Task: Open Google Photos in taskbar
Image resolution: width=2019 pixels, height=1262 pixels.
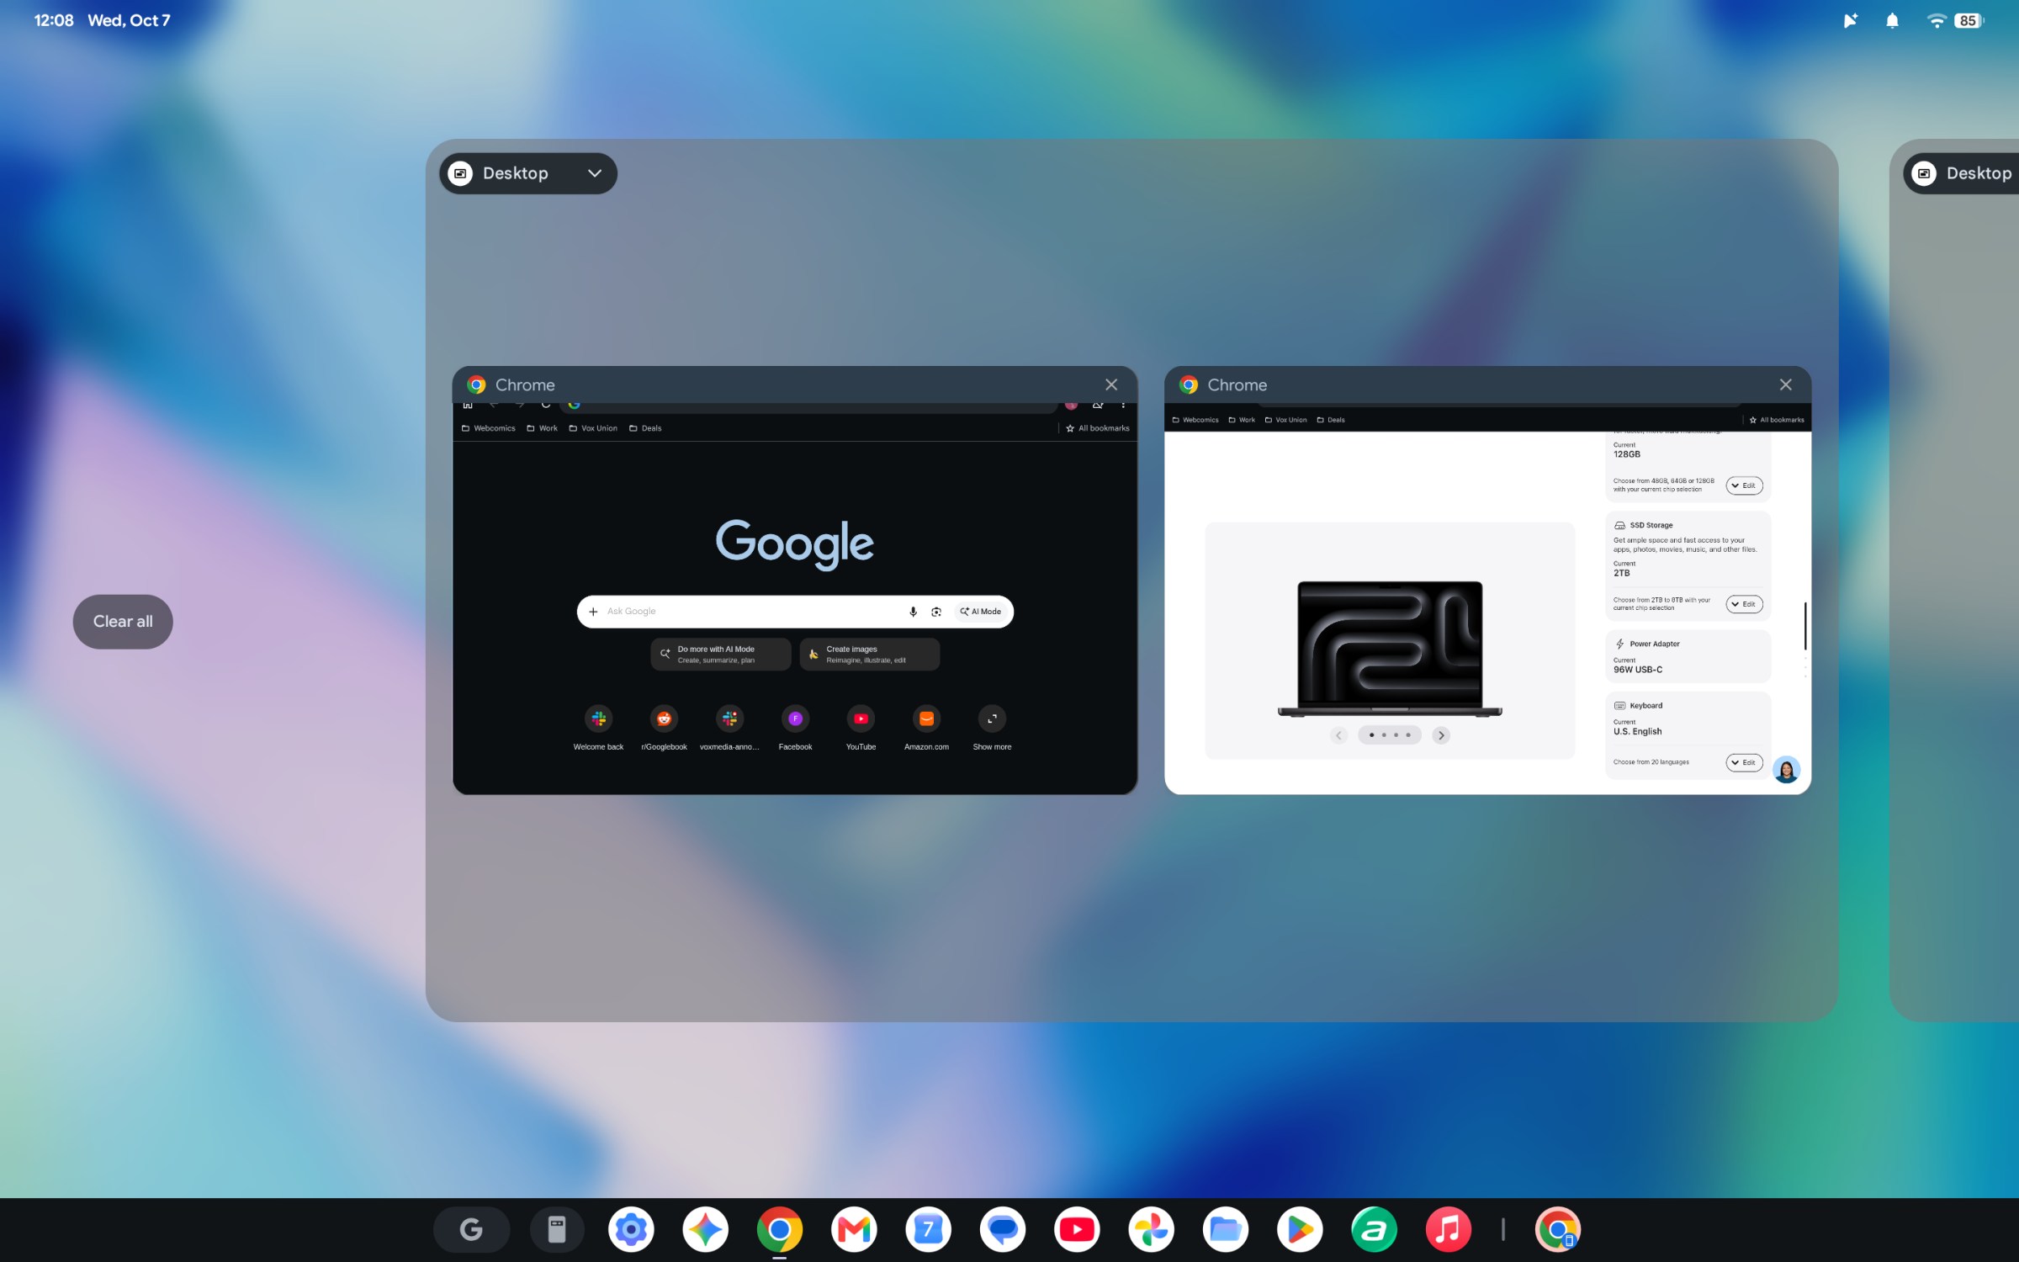Action: tap(1151, 1229)
